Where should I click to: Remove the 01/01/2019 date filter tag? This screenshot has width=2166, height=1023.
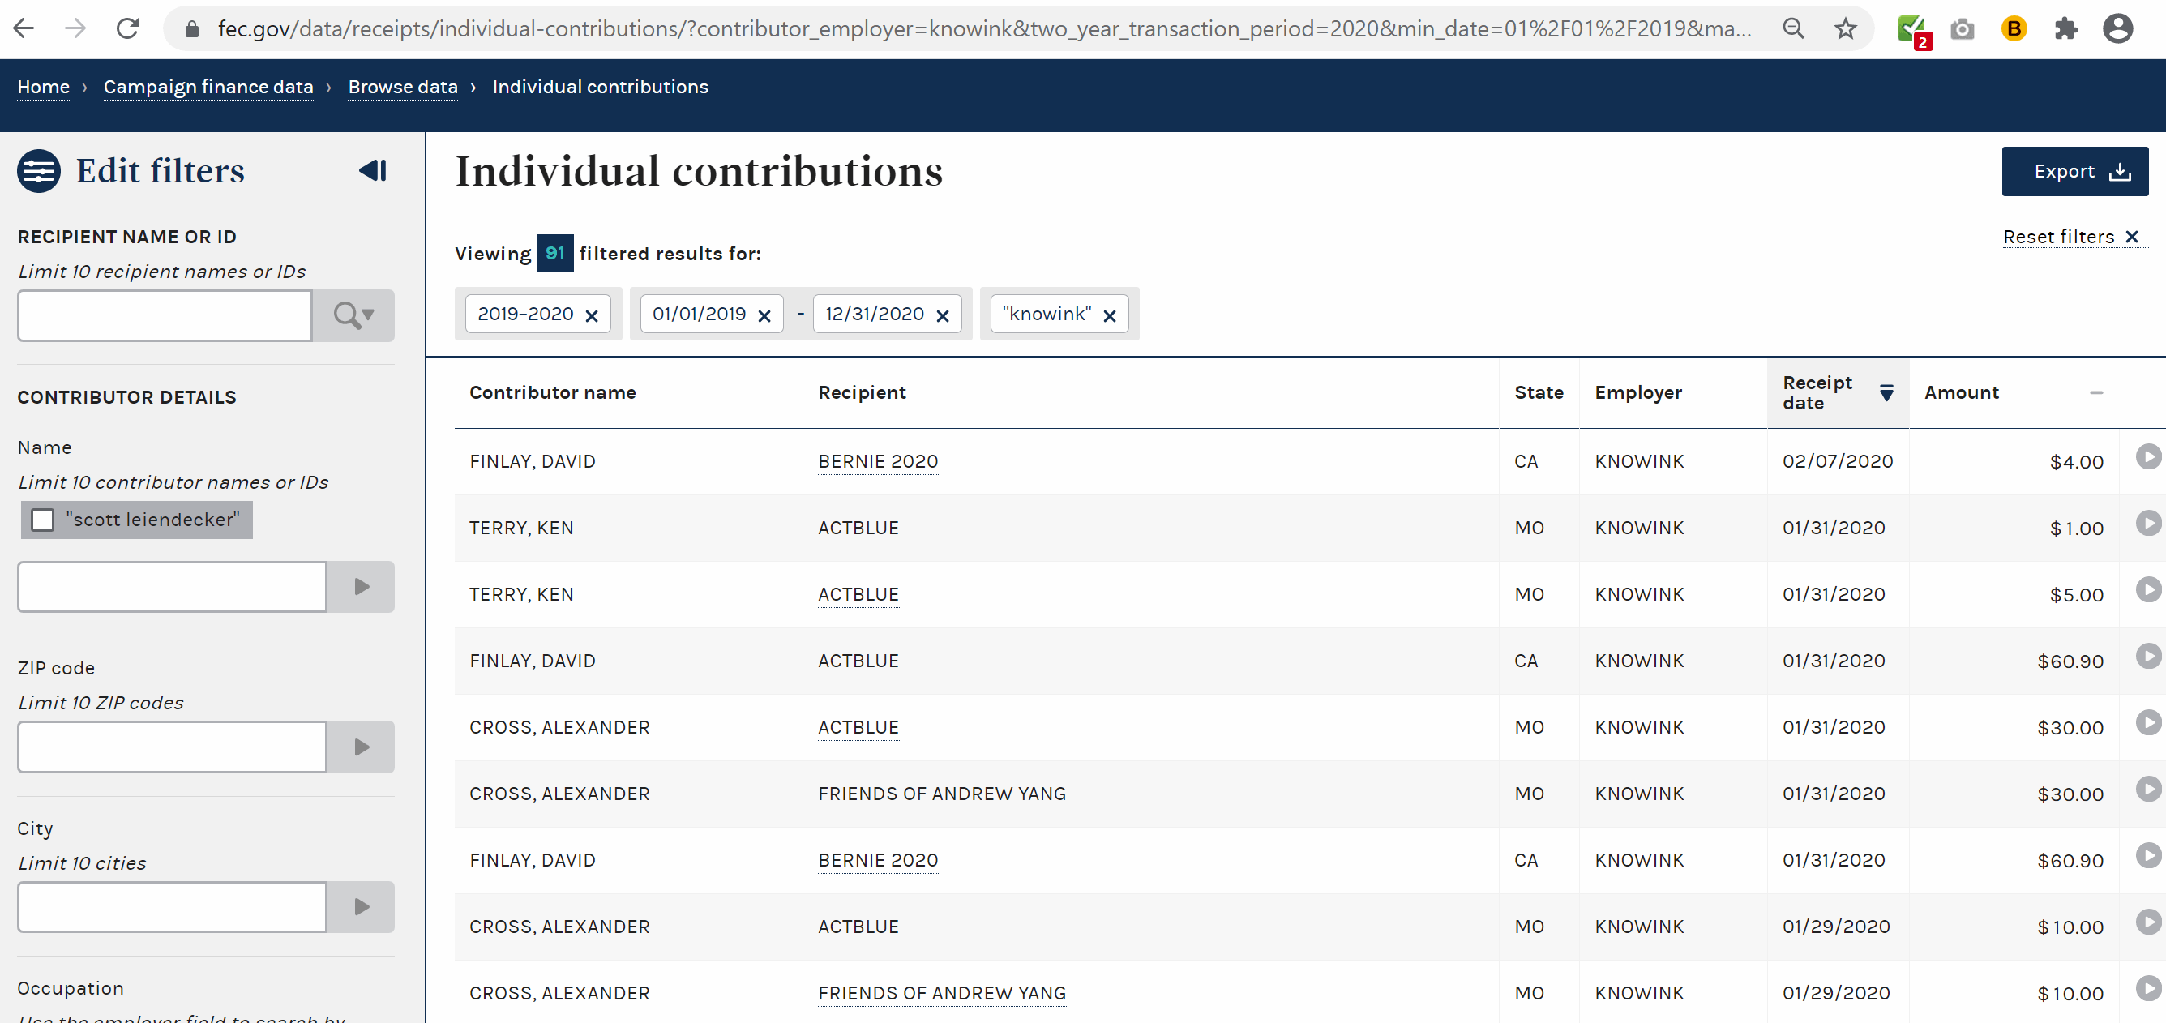click(x=764, y=316)
